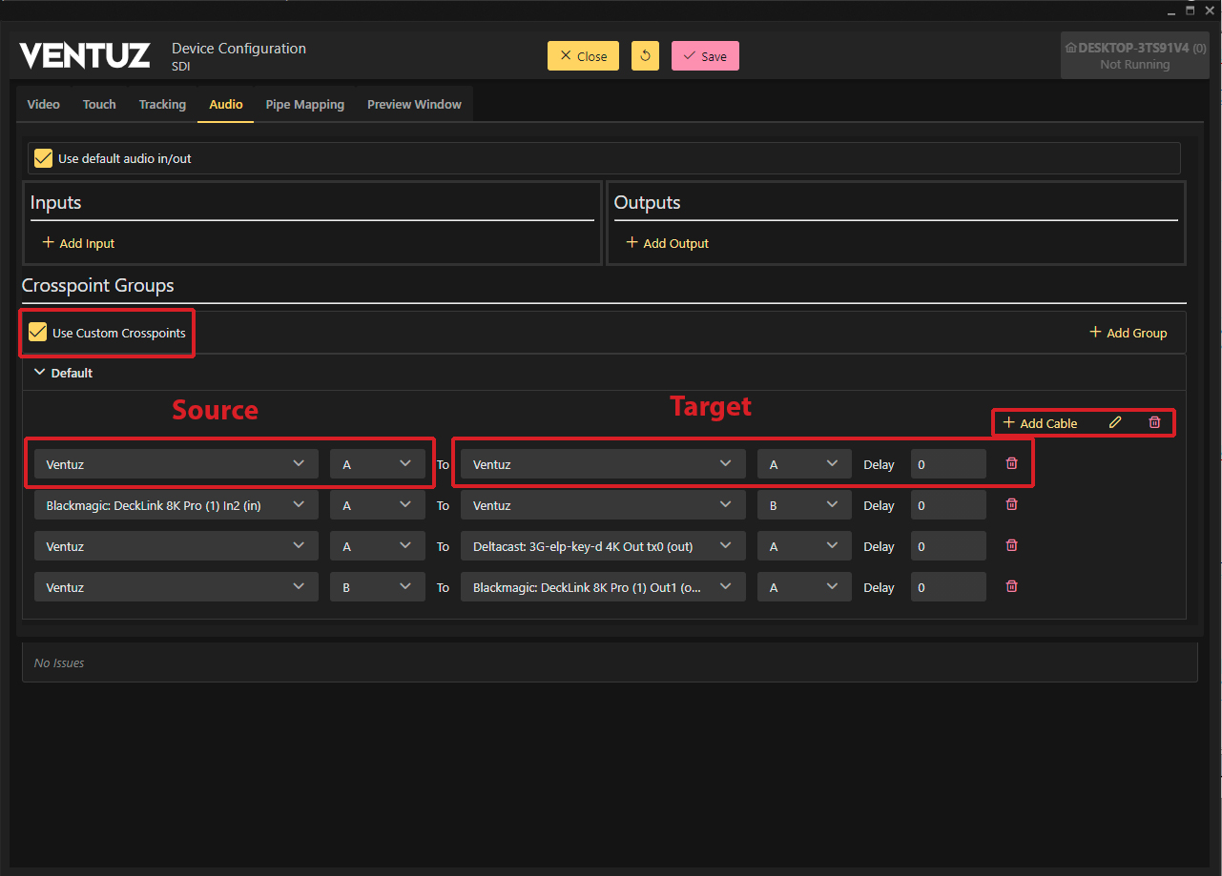Image resolution: width=1222 pixels, height=876 pixels.
Task: Delete the Blackmagic In2 to Ventuz cable
Action: point(1011,505)
